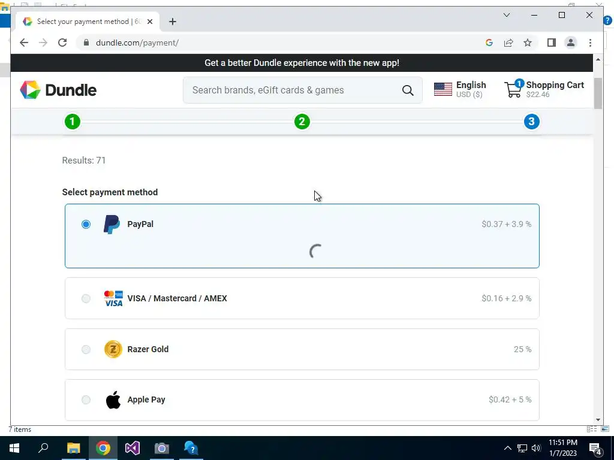
Task: Click checkout step 3 circle
Action: (x=531, y=122)
